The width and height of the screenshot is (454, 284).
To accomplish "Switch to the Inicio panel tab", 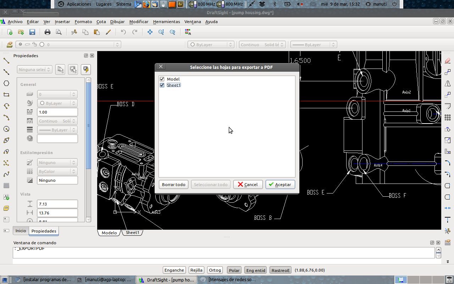I will coord(21,231).
